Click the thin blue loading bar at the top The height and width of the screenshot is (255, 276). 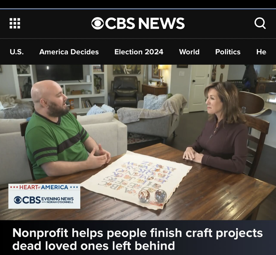tap(138, 8)
